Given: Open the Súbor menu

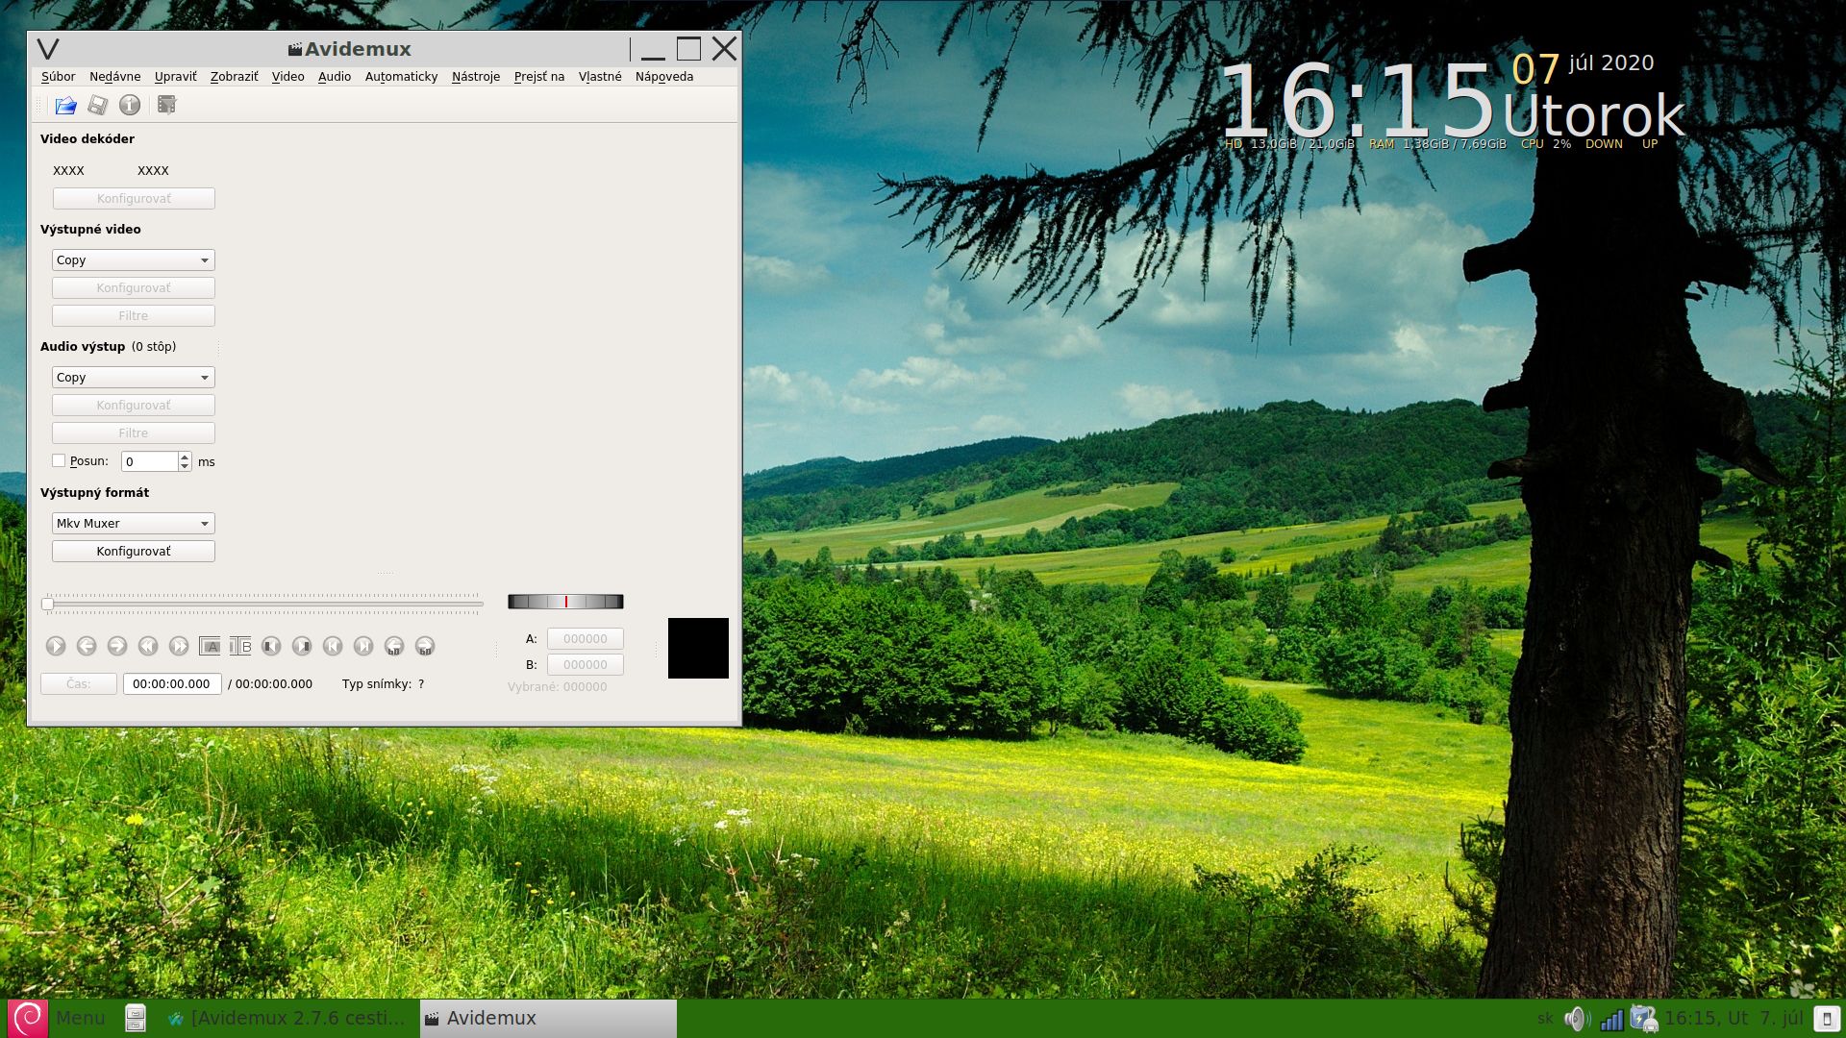Looking at the screenshot, I should (58, 77).
